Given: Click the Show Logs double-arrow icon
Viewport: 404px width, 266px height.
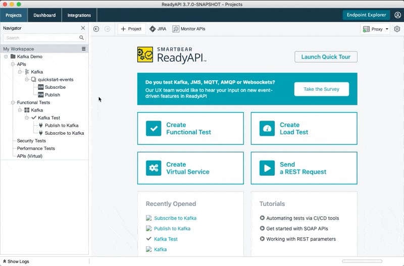Looking at the screenshot, I should pos(5,261).
